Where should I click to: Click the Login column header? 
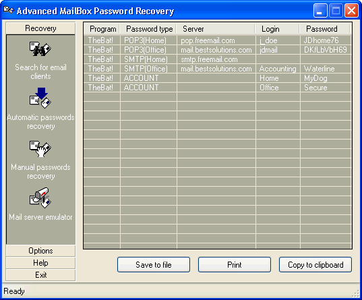coord(278,29)
